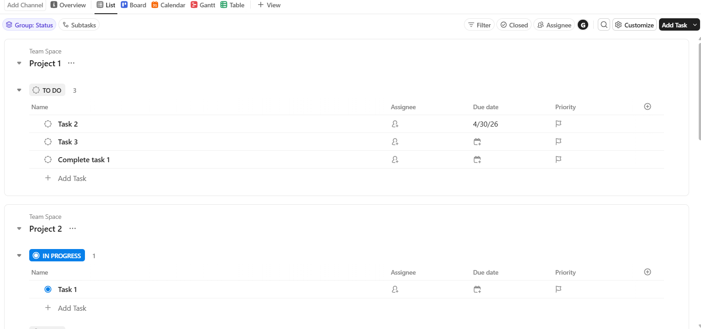Collapse the TO DO status group
Viewport: 701px width, 329px height.
point(19,90)
